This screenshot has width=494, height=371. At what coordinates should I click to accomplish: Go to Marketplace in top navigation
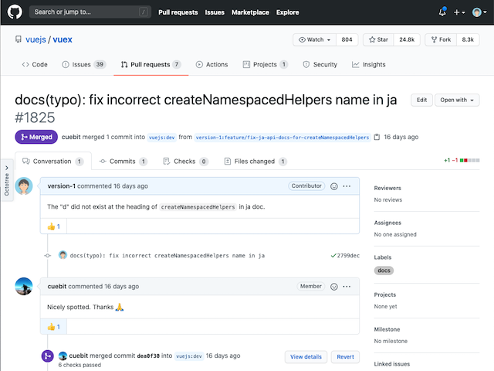coord(250,12)
